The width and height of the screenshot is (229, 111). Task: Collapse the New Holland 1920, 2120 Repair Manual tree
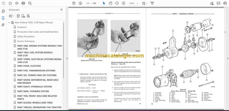coord(9,22)
